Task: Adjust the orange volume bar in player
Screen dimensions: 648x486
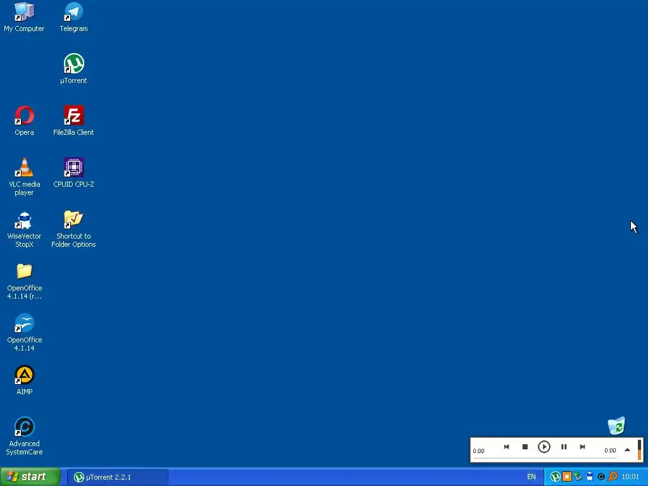Action: point(639,450)
